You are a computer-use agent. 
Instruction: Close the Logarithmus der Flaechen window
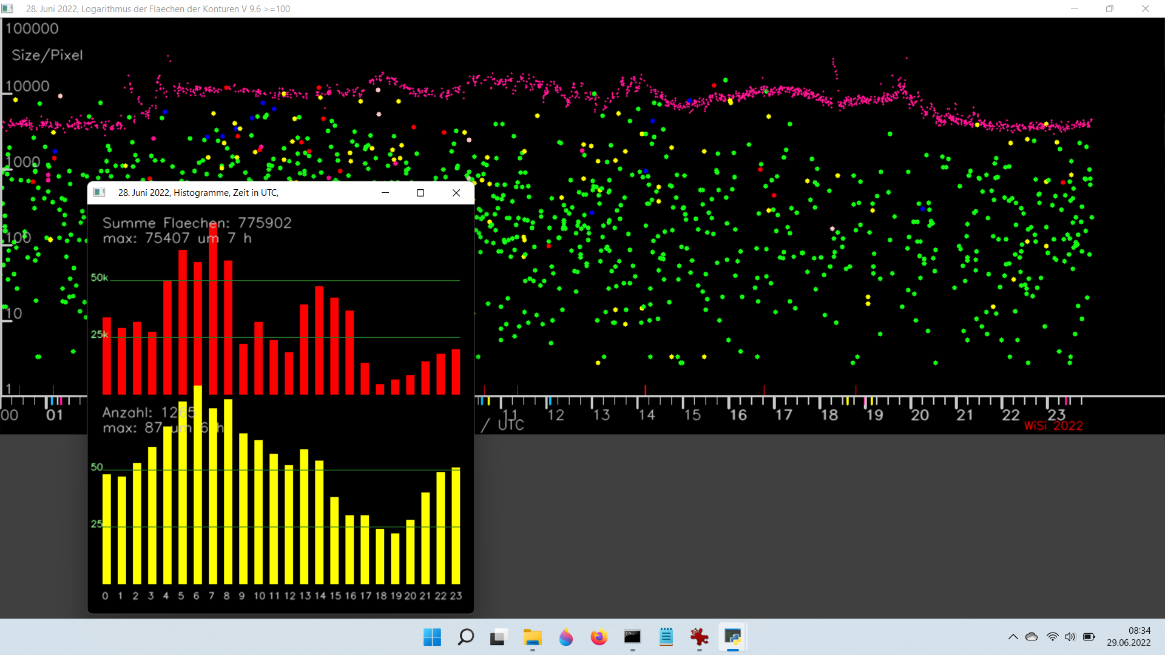pos(1146,8)
